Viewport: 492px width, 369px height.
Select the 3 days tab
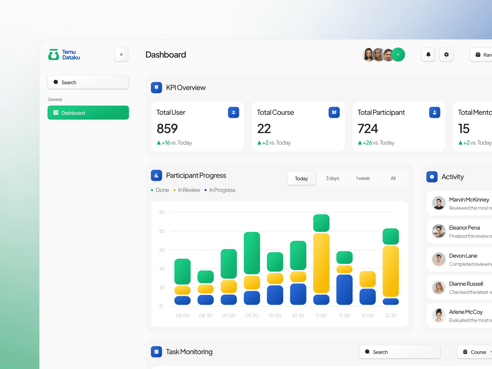(332, 178)
